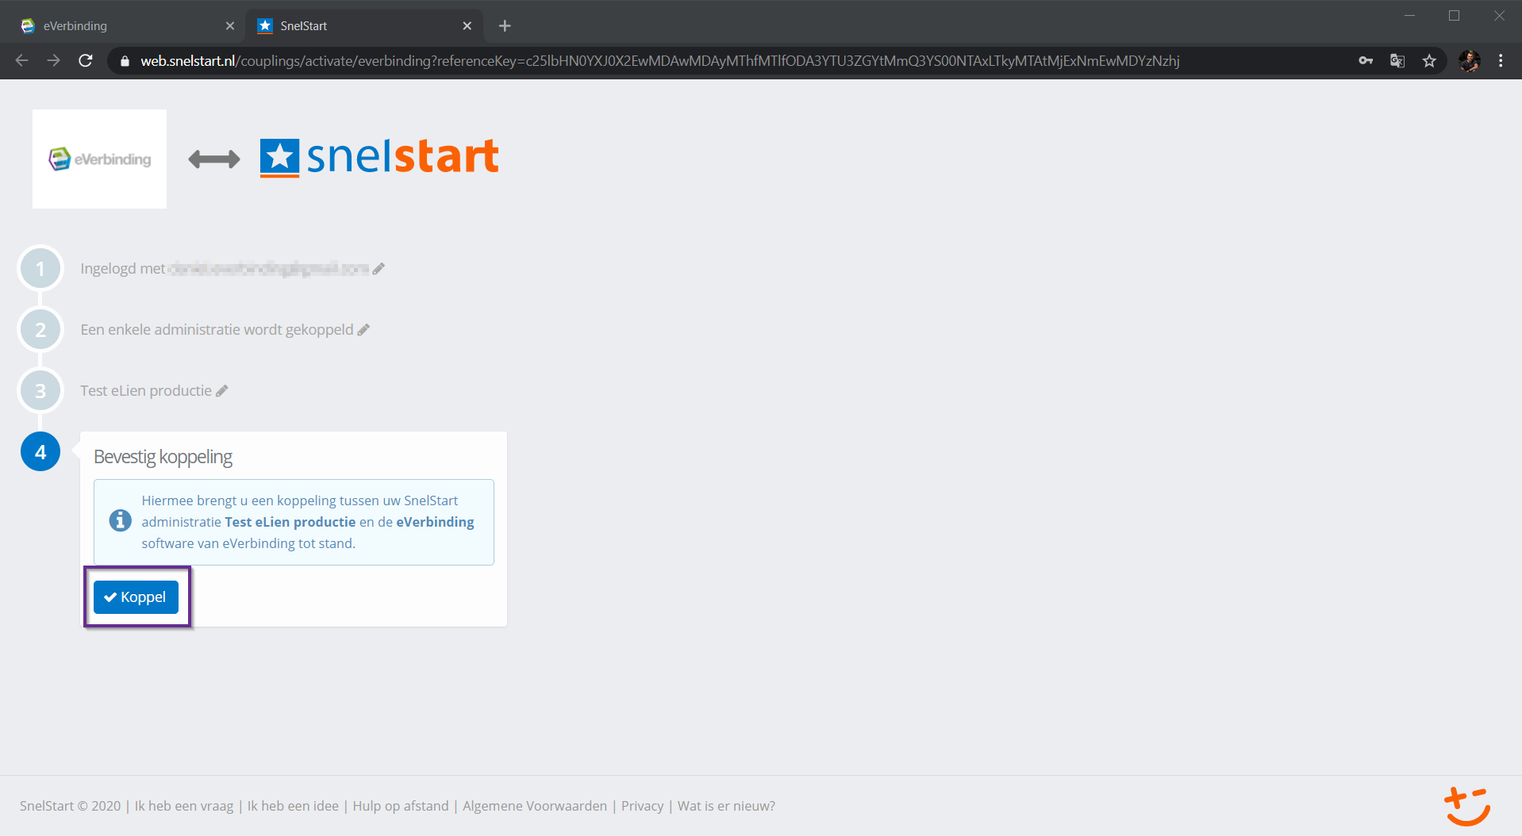Click 'SnelStart © 2020' footer text

tap(71, 806)
